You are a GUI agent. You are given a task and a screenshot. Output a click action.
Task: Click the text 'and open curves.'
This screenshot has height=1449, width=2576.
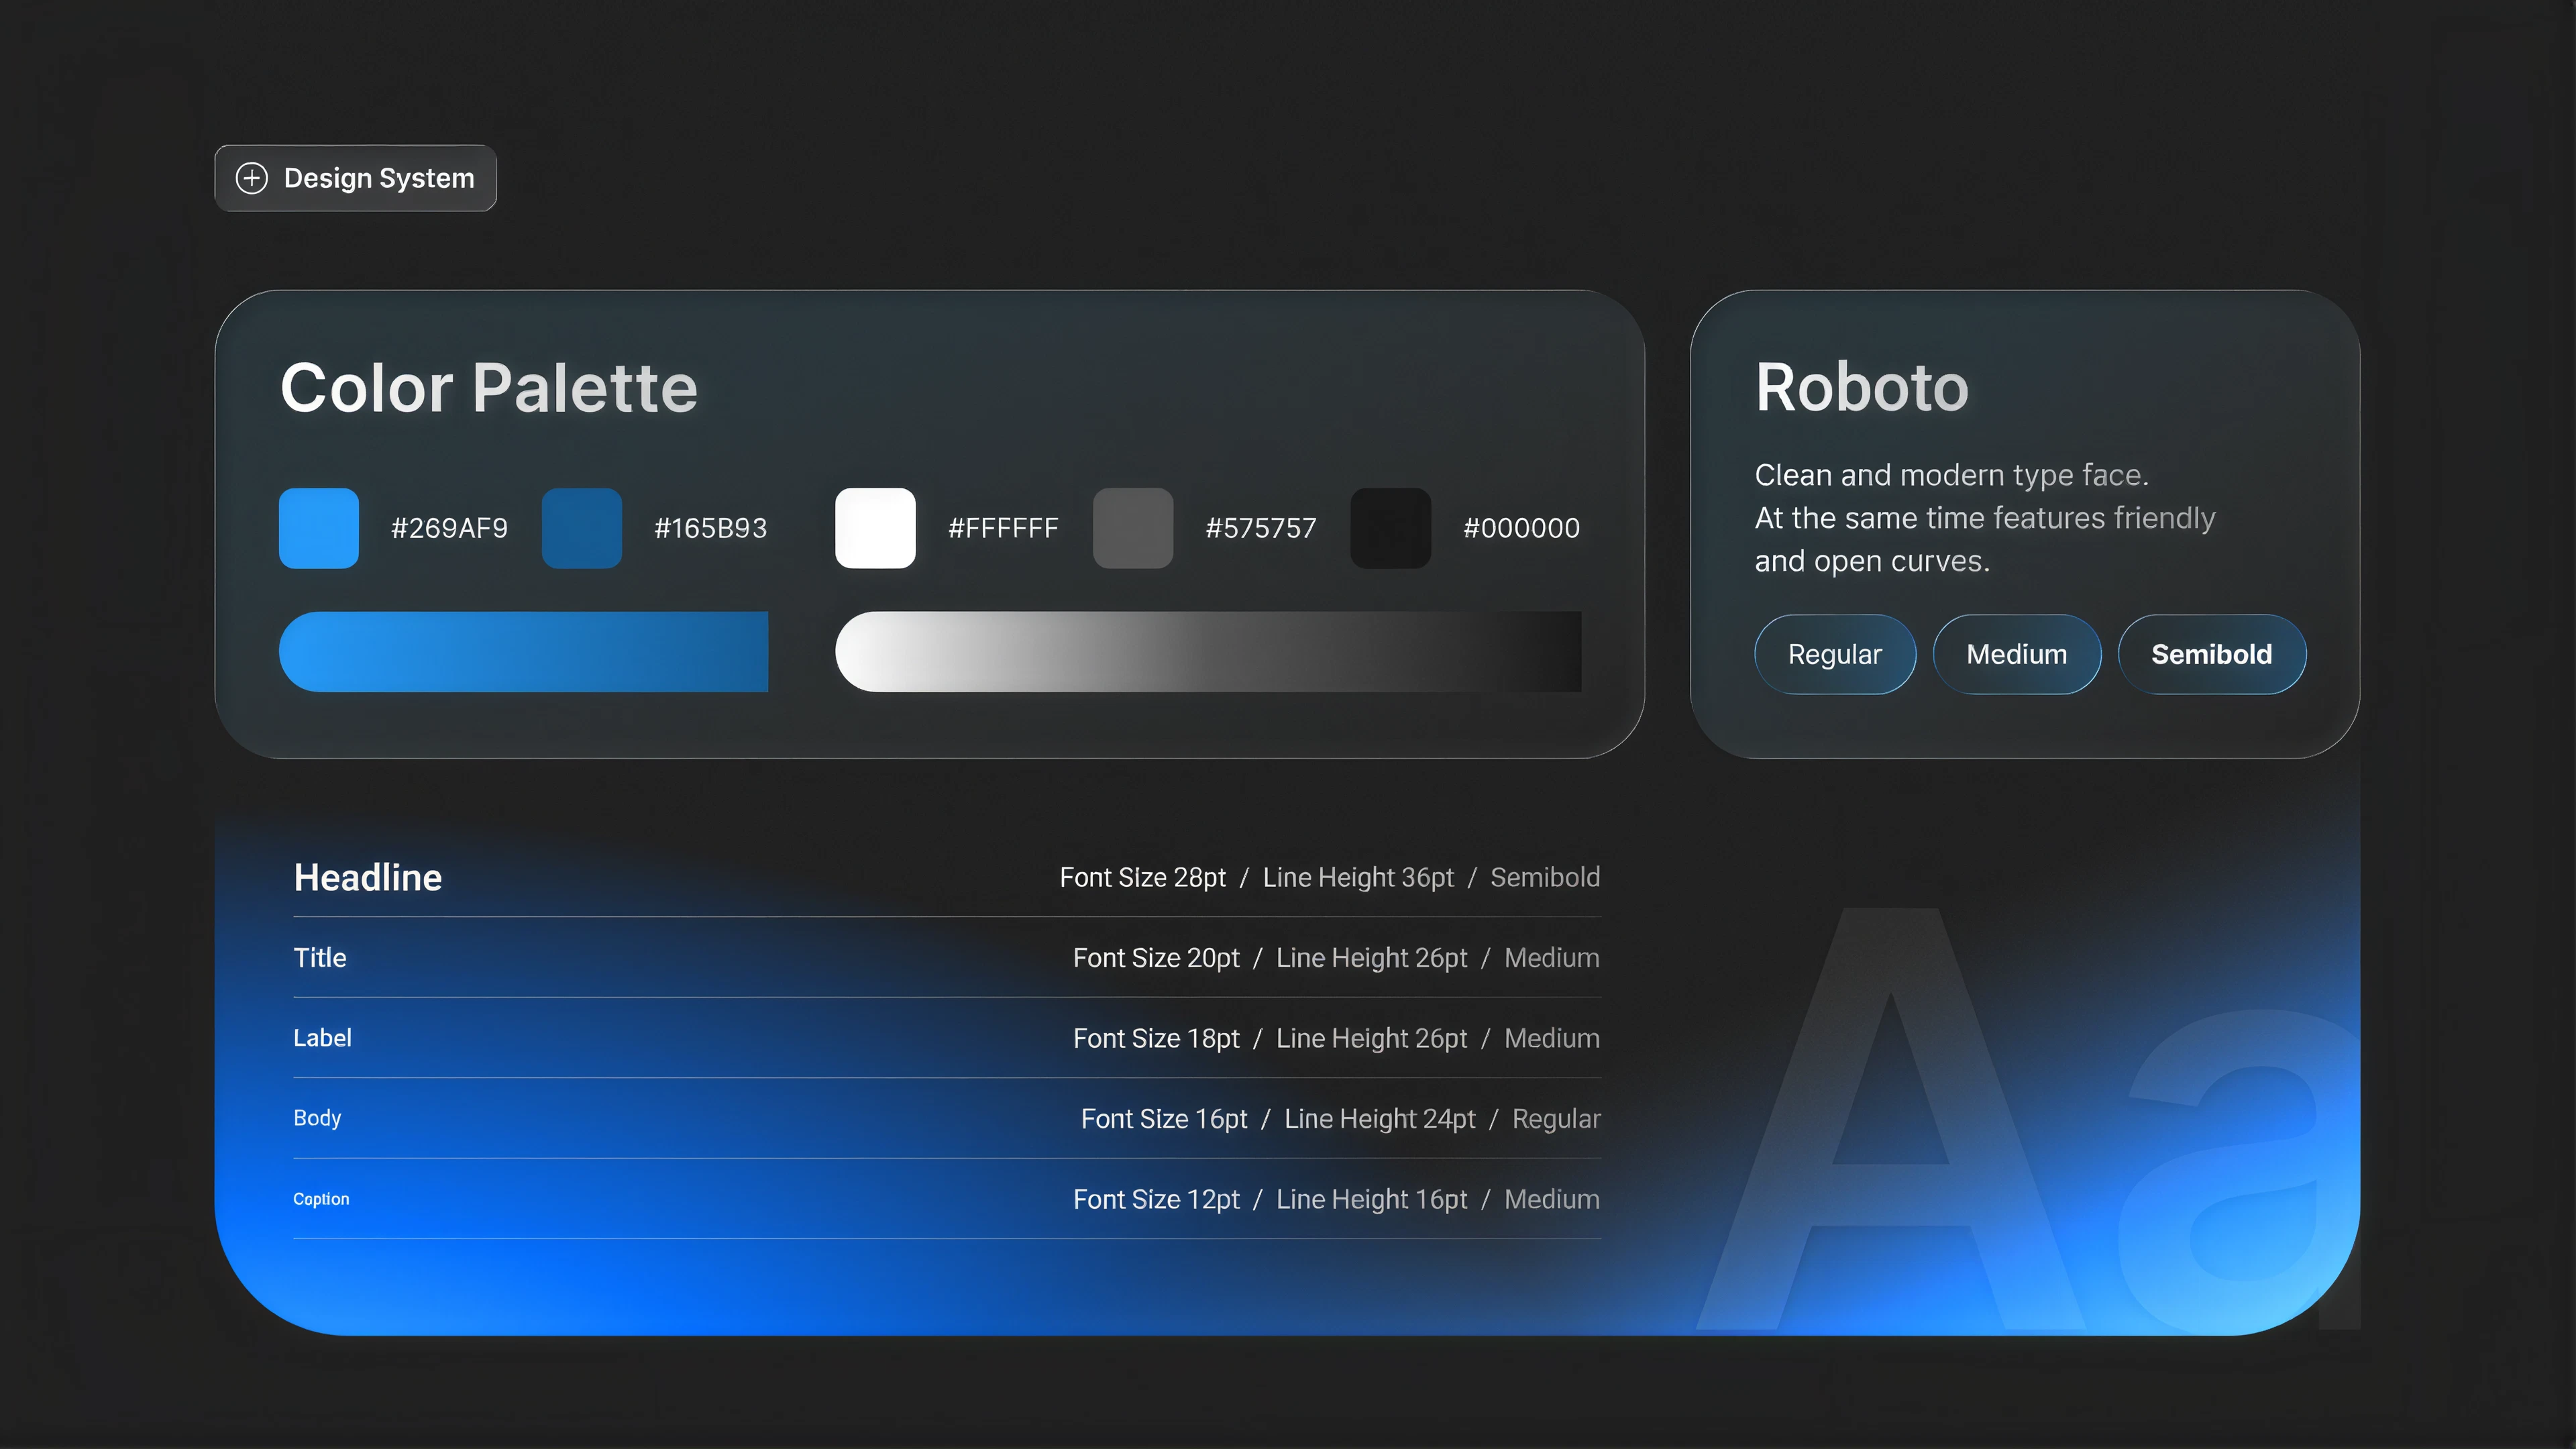click(1872, 561)
